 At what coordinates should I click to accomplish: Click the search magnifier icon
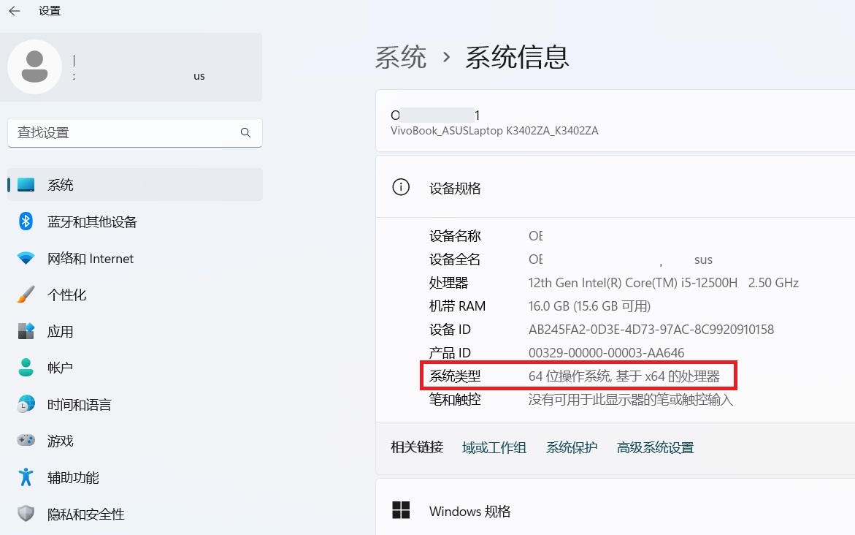click(x=245, y=133)
